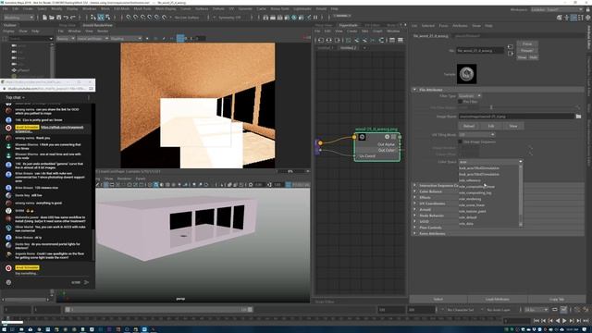
Task: Toggle snap to curves magnet icon
Action: [136, 18]
